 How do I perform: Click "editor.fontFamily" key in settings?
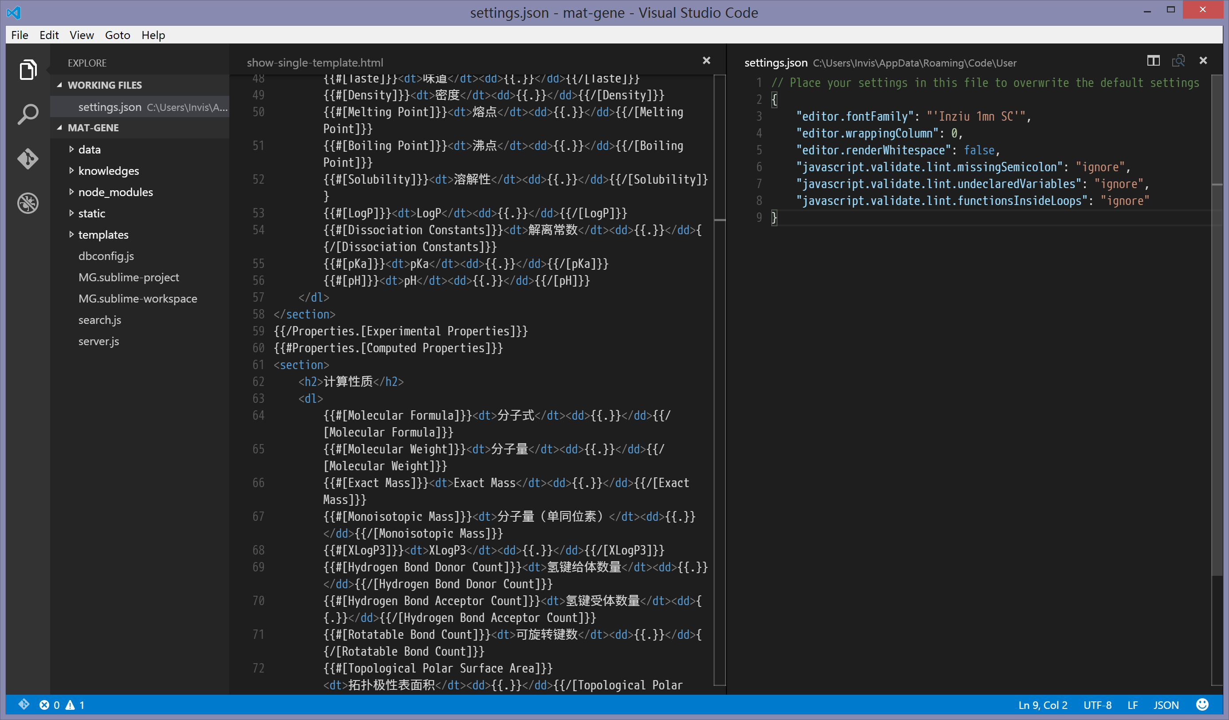pos(855,117)
